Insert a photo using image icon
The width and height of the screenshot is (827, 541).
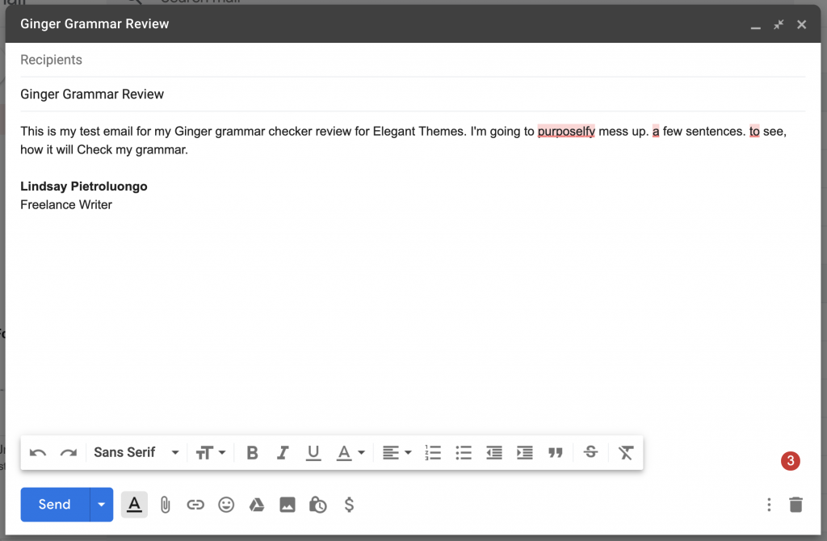[x=288, y=505]
